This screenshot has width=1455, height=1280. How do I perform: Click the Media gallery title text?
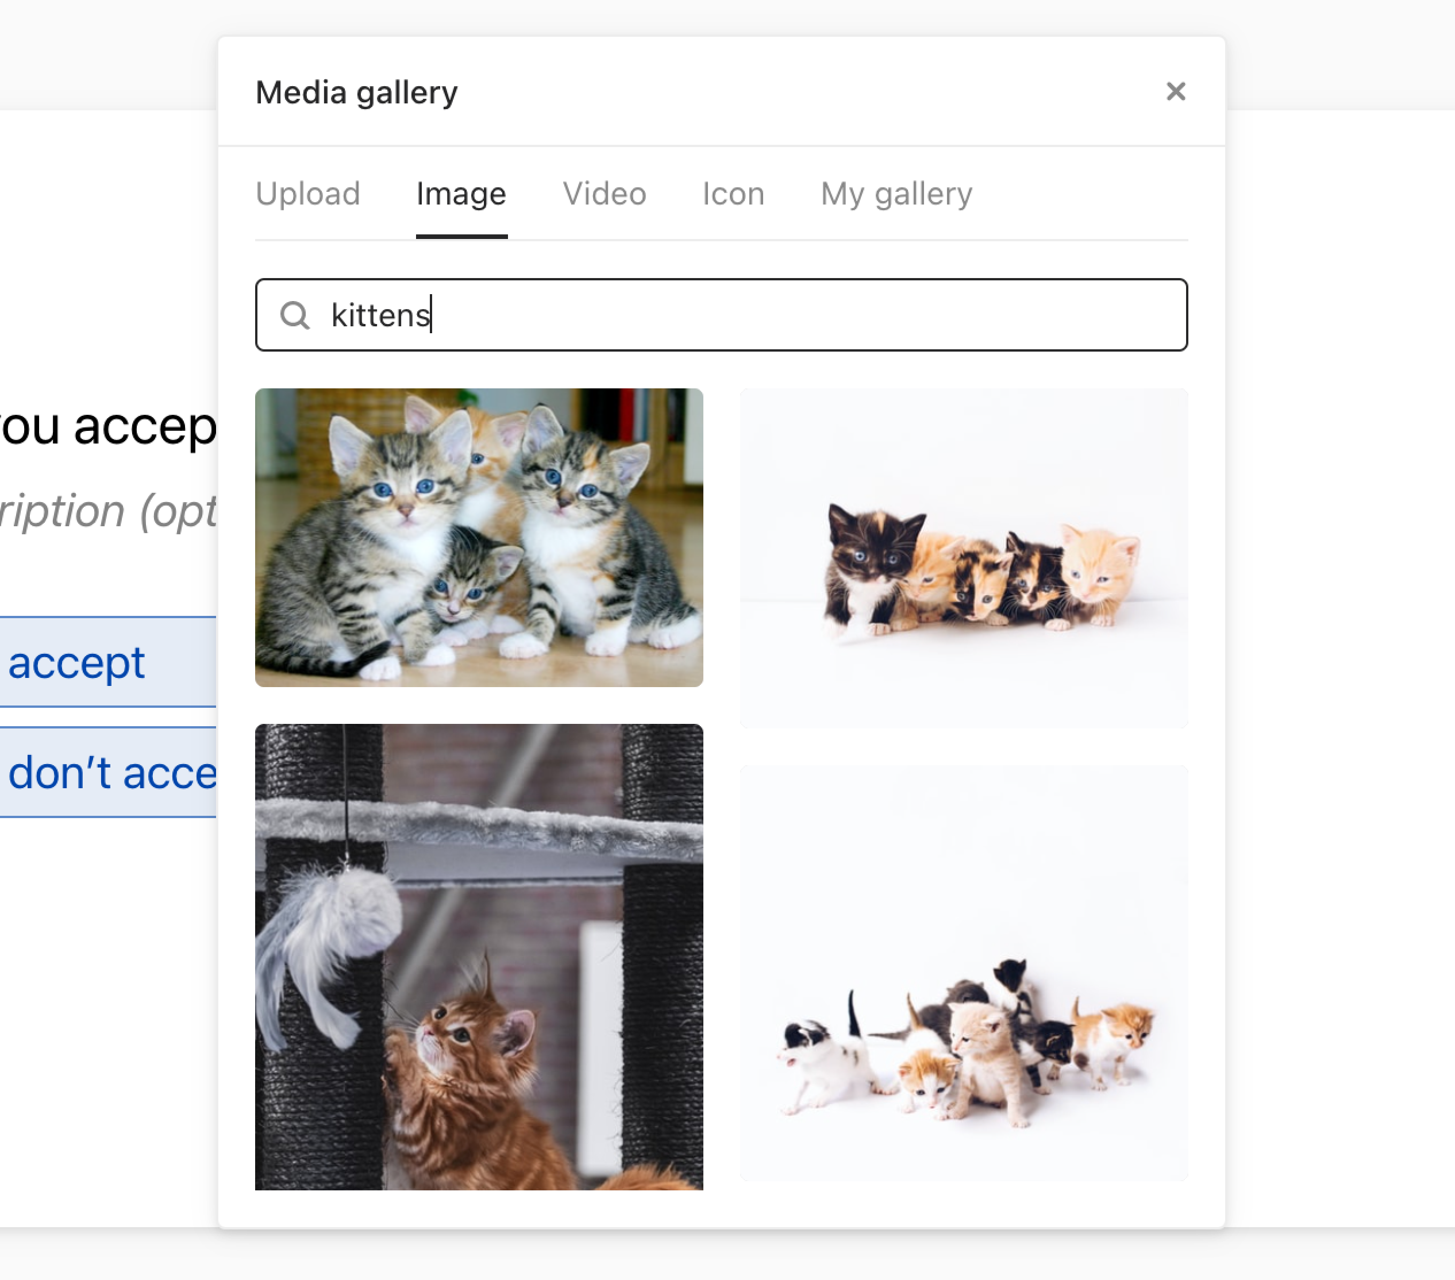click(357, 92)
